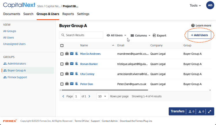
Task: Click muted bell icon for Uta Conley
Action: click(77, 74)
